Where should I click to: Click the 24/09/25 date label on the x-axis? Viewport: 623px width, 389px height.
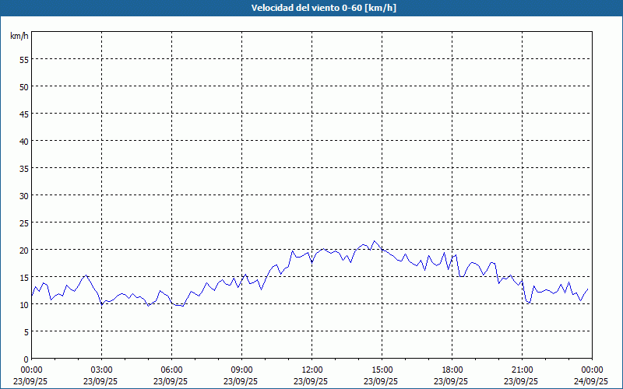coord(592,381)
